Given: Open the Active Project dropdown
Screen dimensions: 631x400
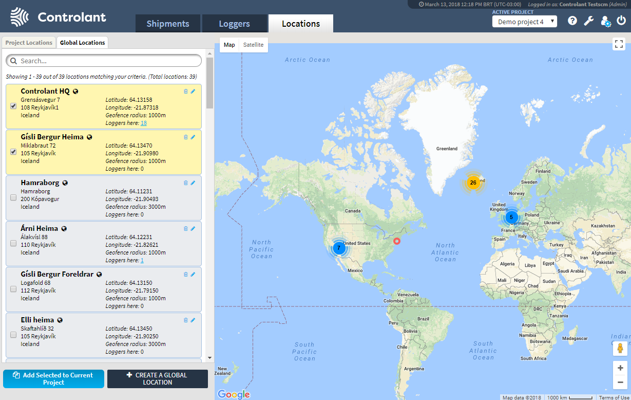Looking at the screenshot, I should click(x=524, y=22).
